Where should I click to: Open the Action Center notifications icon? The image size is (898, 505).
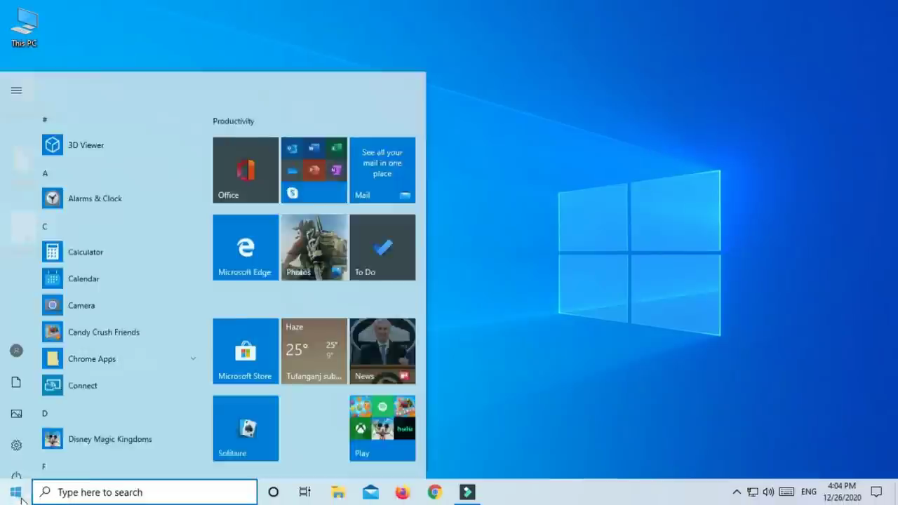click(x=876, y=492)
